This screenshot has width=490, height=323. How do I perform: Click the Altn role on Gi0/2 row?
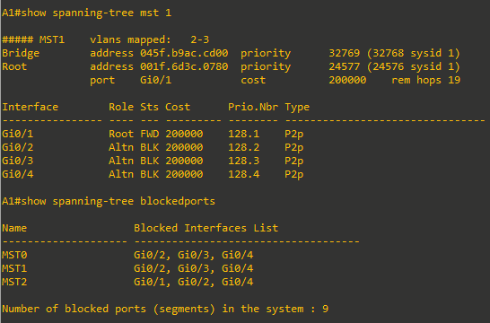click(x=121, y=147)
